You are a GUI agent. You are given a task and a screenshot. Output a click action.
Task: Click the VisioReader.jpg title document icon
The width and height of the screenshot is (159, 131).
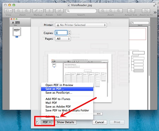69,5
